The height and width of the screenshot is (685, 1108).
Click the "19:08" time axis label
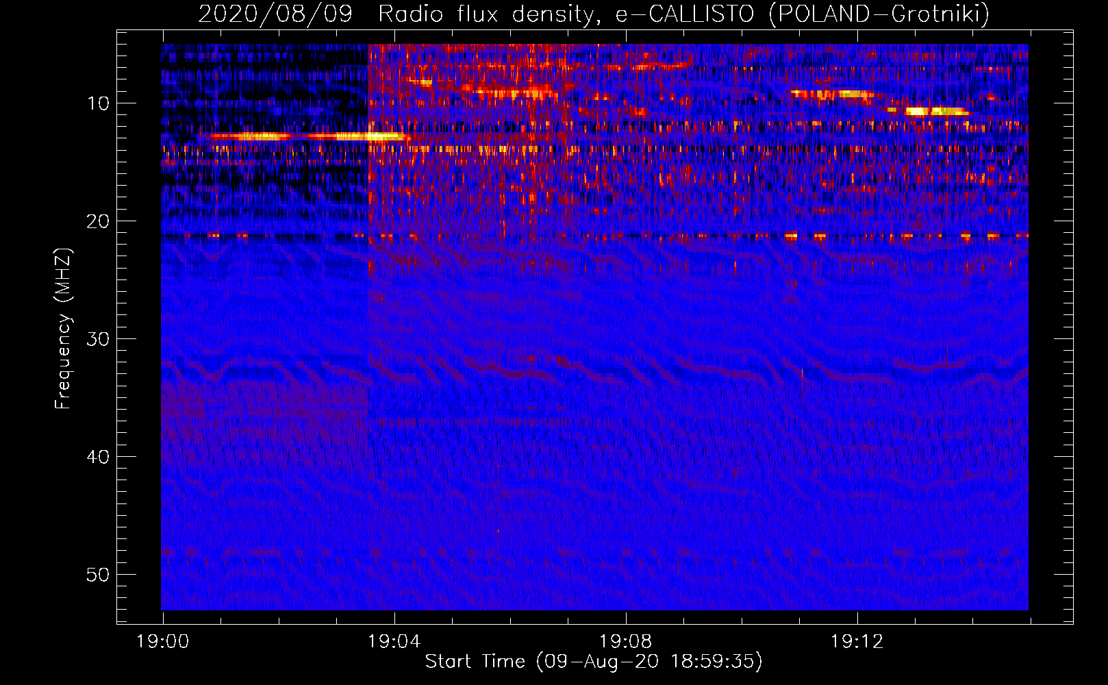tap(625, 642)
